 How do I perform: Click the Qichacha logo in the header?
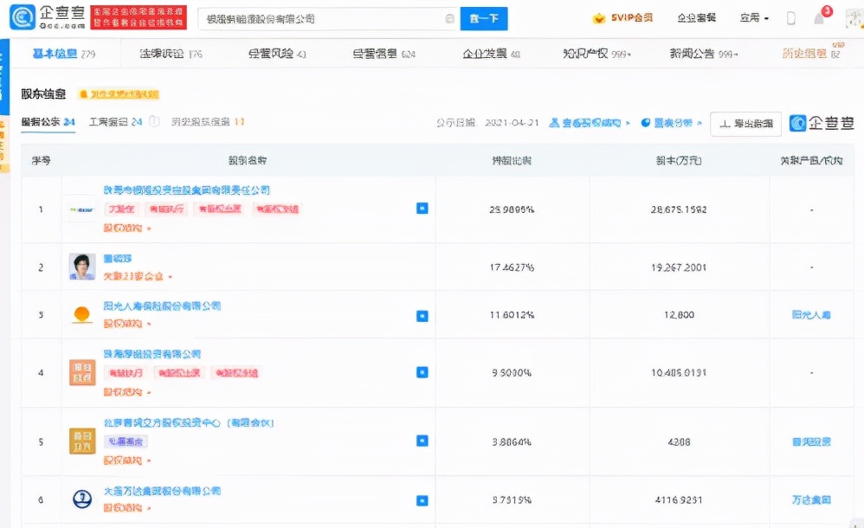(48, 17)
